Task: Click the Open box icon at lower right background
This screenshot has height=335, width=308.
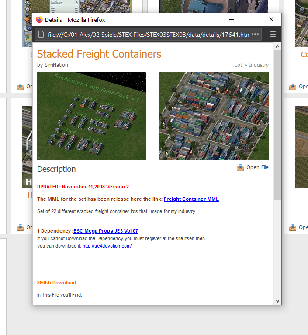Action: 293,228
